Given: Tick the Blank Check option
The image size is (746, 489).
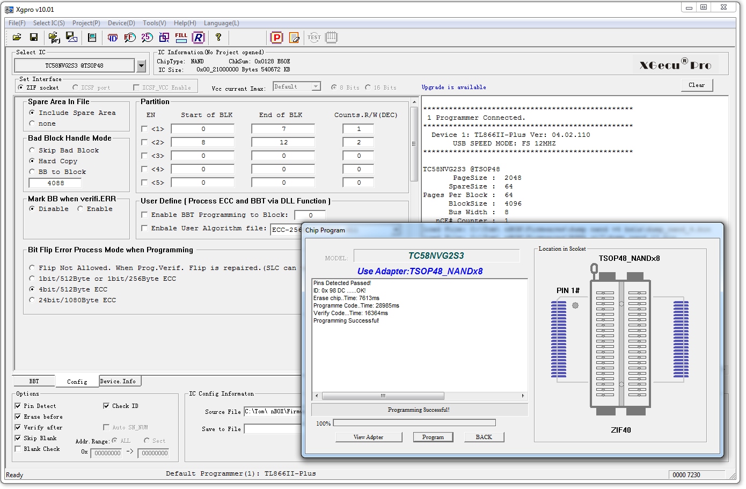Looking at the screenshot, I should (x=18, y=449).
